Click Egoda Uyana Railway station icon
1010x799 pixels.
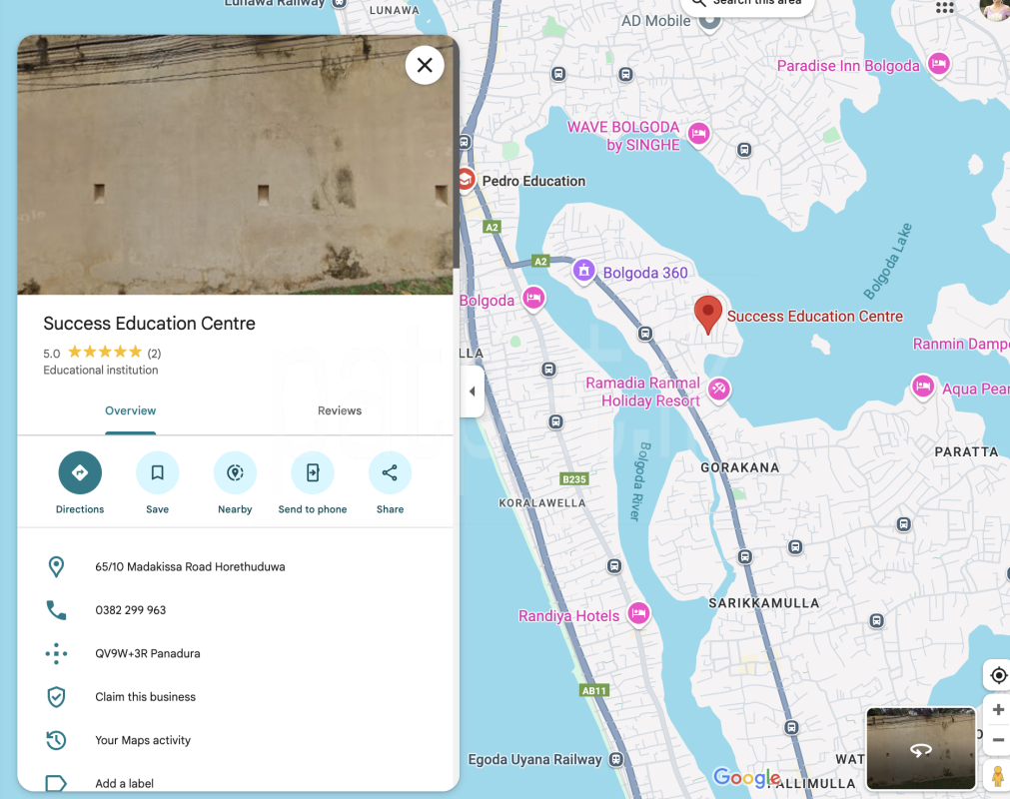coord(616,759)
